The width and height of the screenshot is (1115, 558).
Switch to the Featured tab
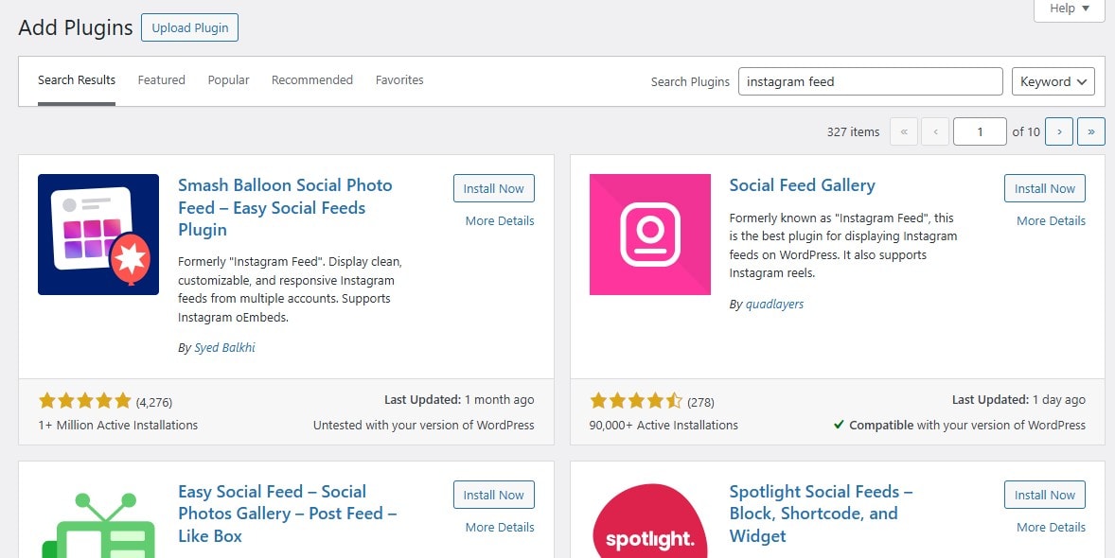[162, 80]
